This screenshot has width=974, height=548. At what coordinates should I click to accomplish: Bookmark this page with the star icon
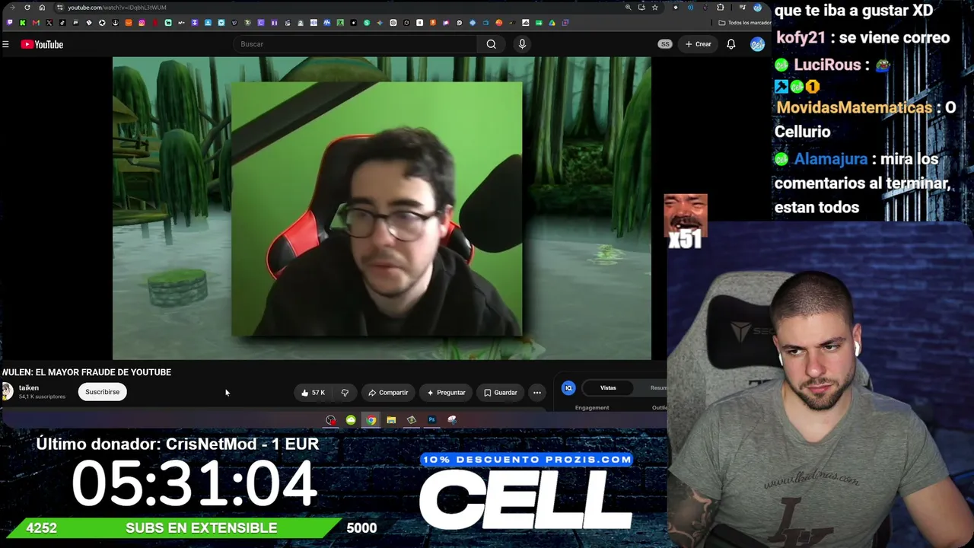click(654, 8)
